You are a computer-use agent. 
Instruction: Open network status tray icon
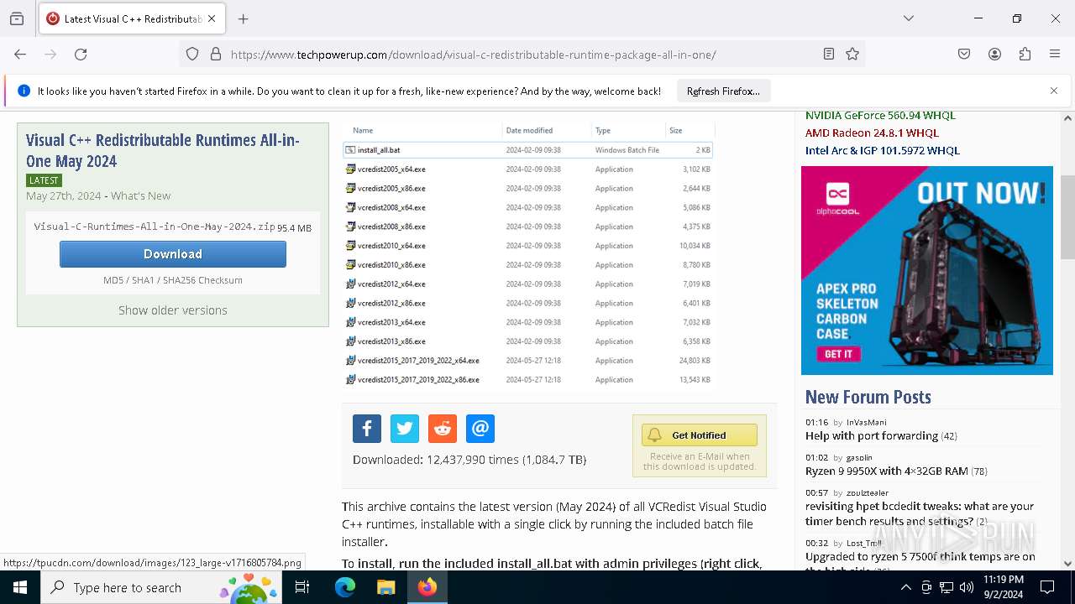[947, 587]
